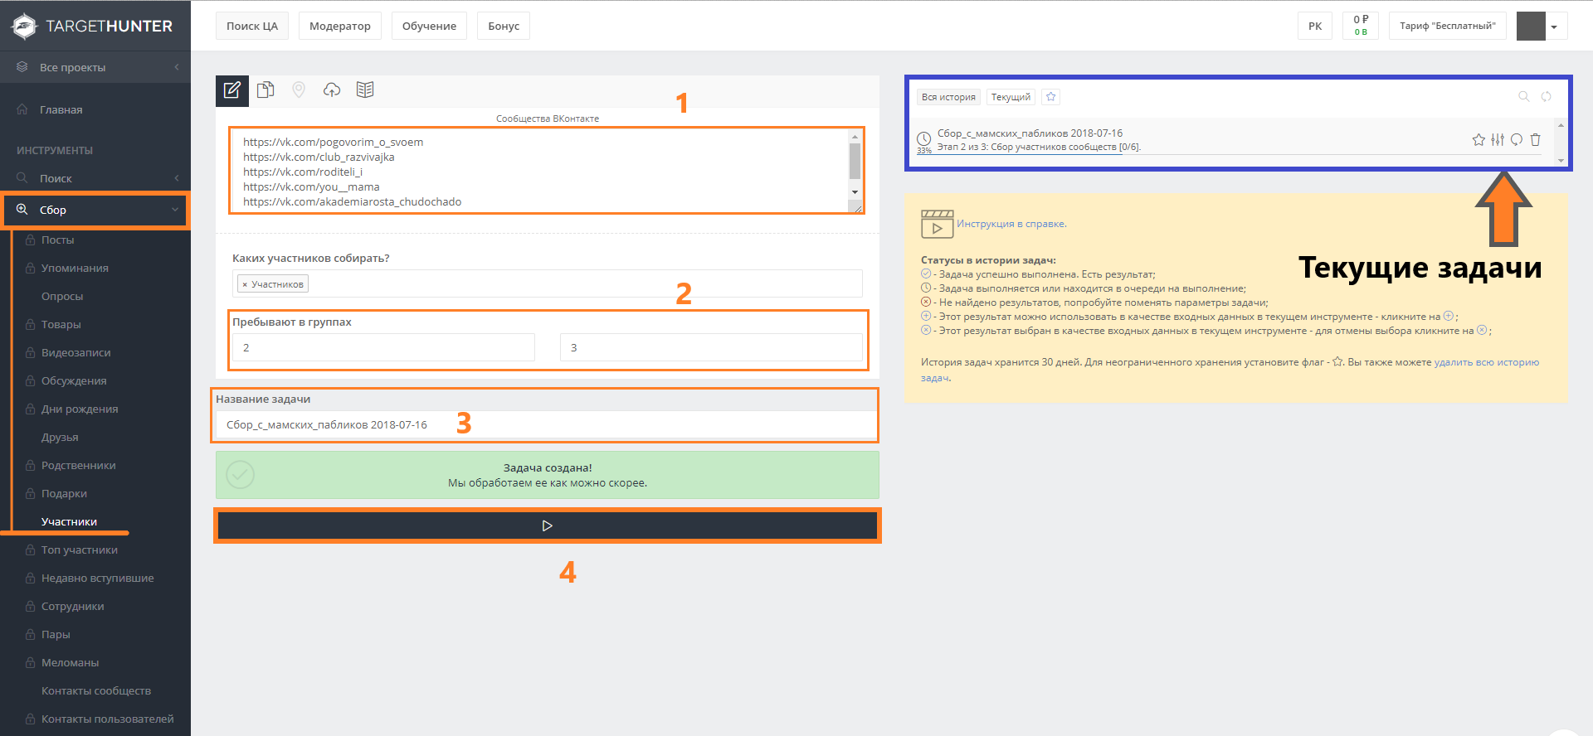Open Упоминания in sidebar
Viewport: 1593px width, 736px height.
[x=75, y=268]
